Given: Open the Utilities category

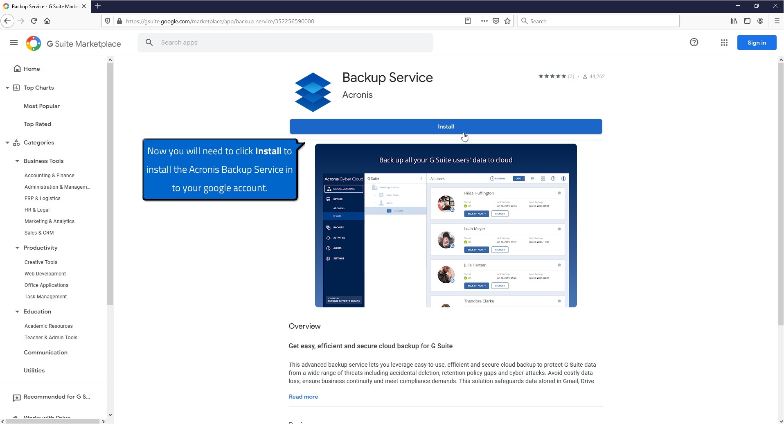Looking at the screenshot, I should click(x=34, y=370).
